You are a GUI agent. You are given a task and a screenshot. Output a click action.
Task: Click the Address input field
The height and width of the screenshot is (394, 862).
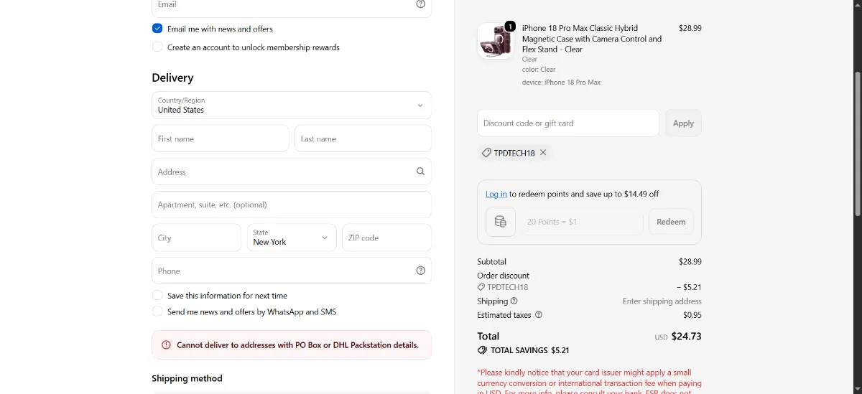tap(292, 172)
